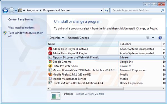The width and height of the screenshot is (167, 104).
Task: Select Adobe Flash Player 11 ActiveX entry
Action: pos(70,49)
